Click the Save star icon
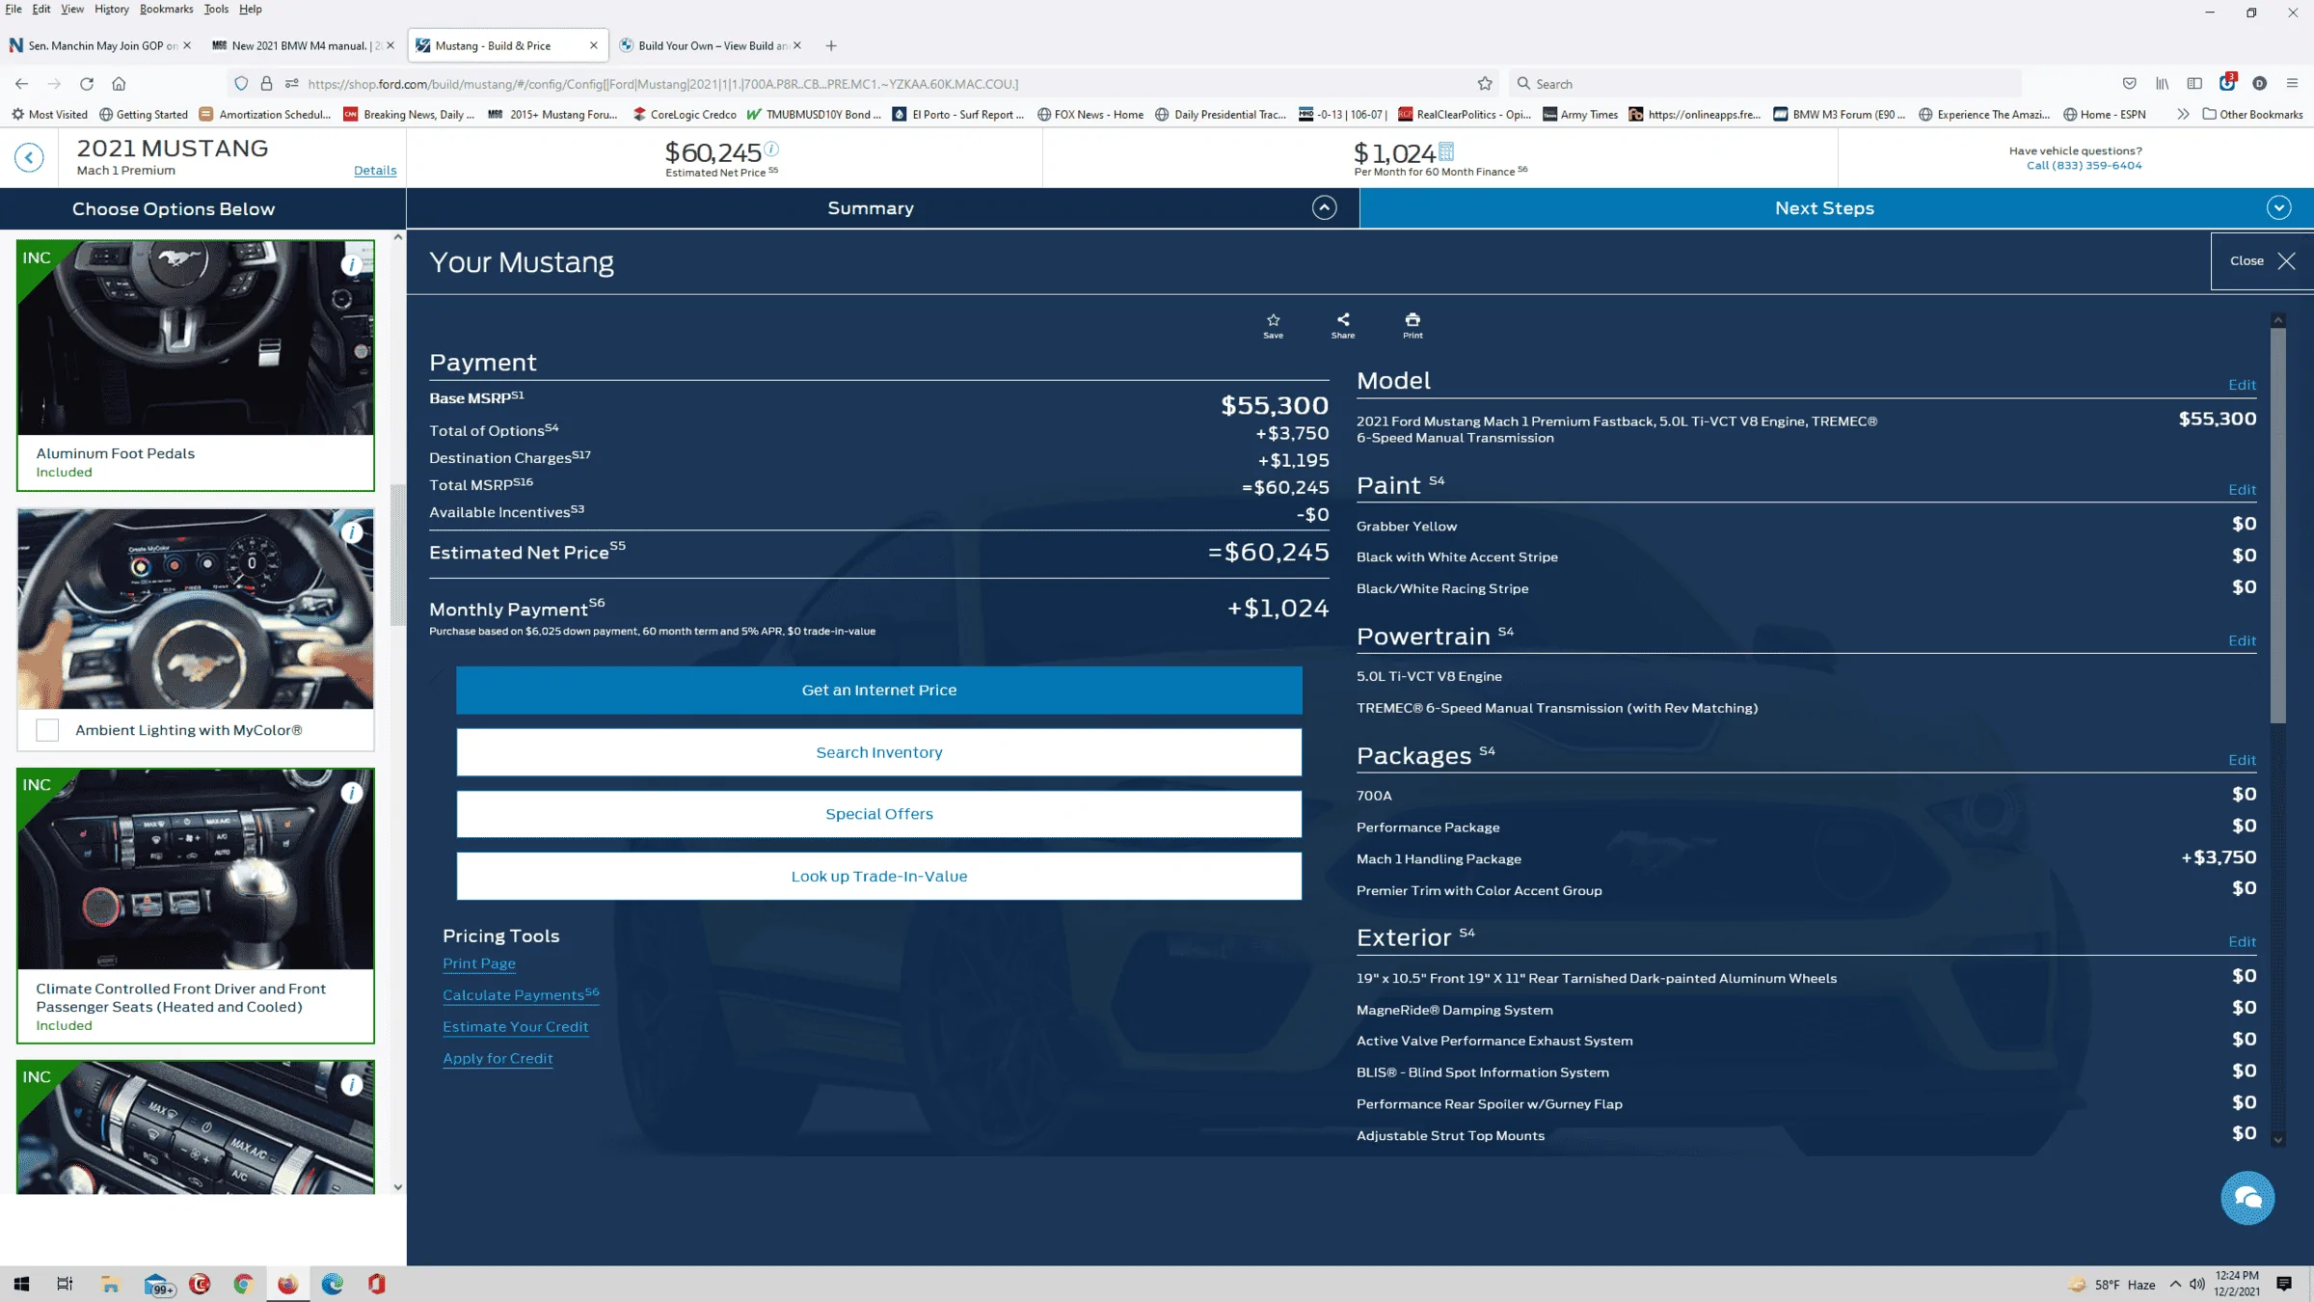The image size is (2314, 1302). [x=1273, y=320]
